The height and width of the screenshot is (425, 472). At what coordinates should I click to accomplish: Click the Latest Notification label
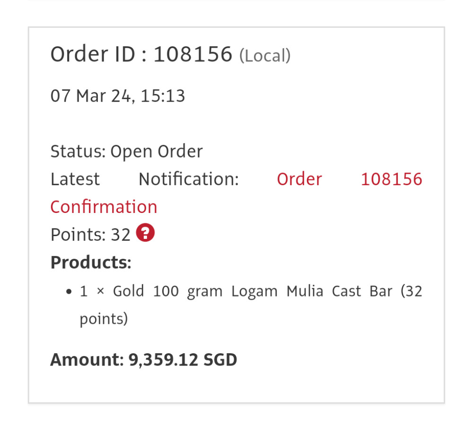click(144, 179)
